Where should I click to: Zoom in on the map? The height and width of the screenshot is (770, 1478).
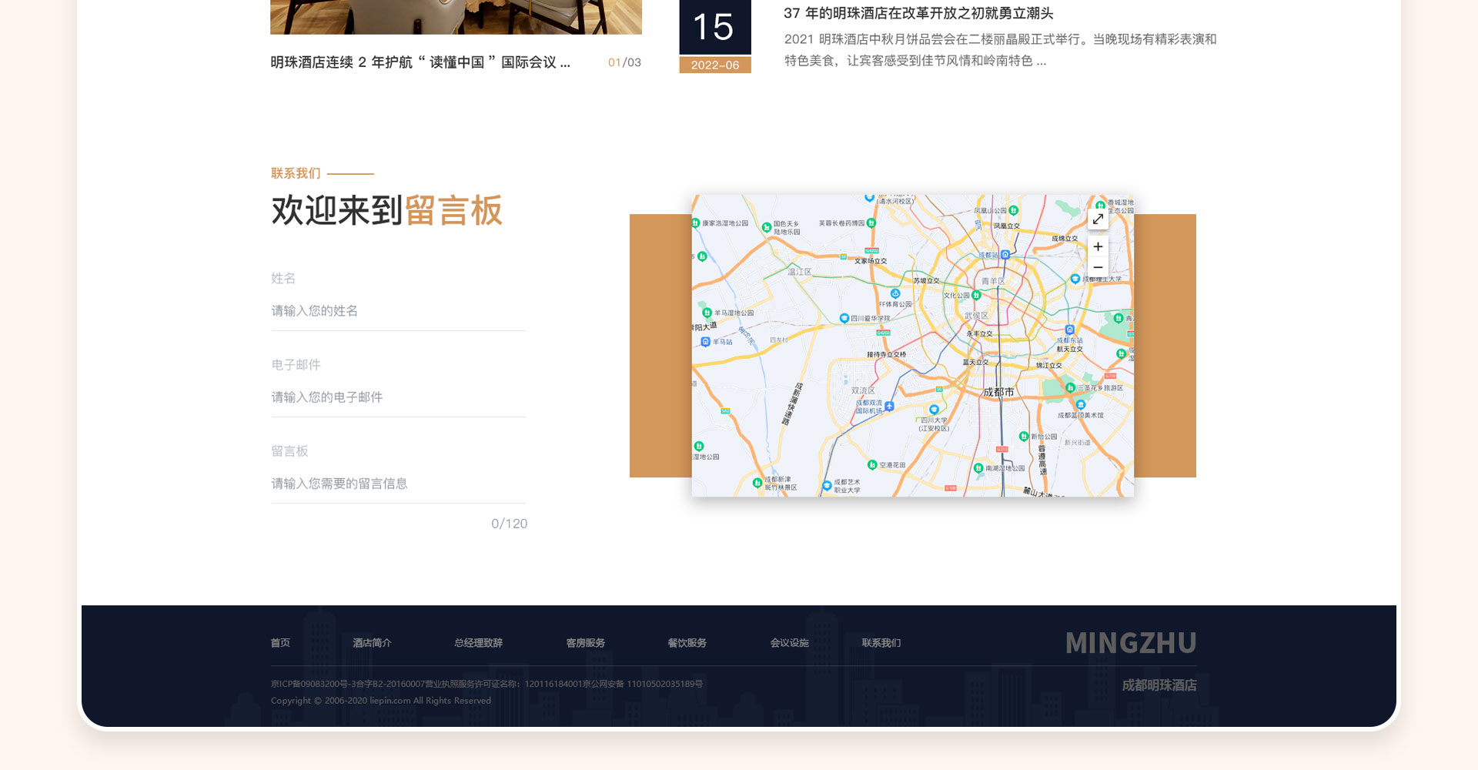click(x=1098, y=246)
